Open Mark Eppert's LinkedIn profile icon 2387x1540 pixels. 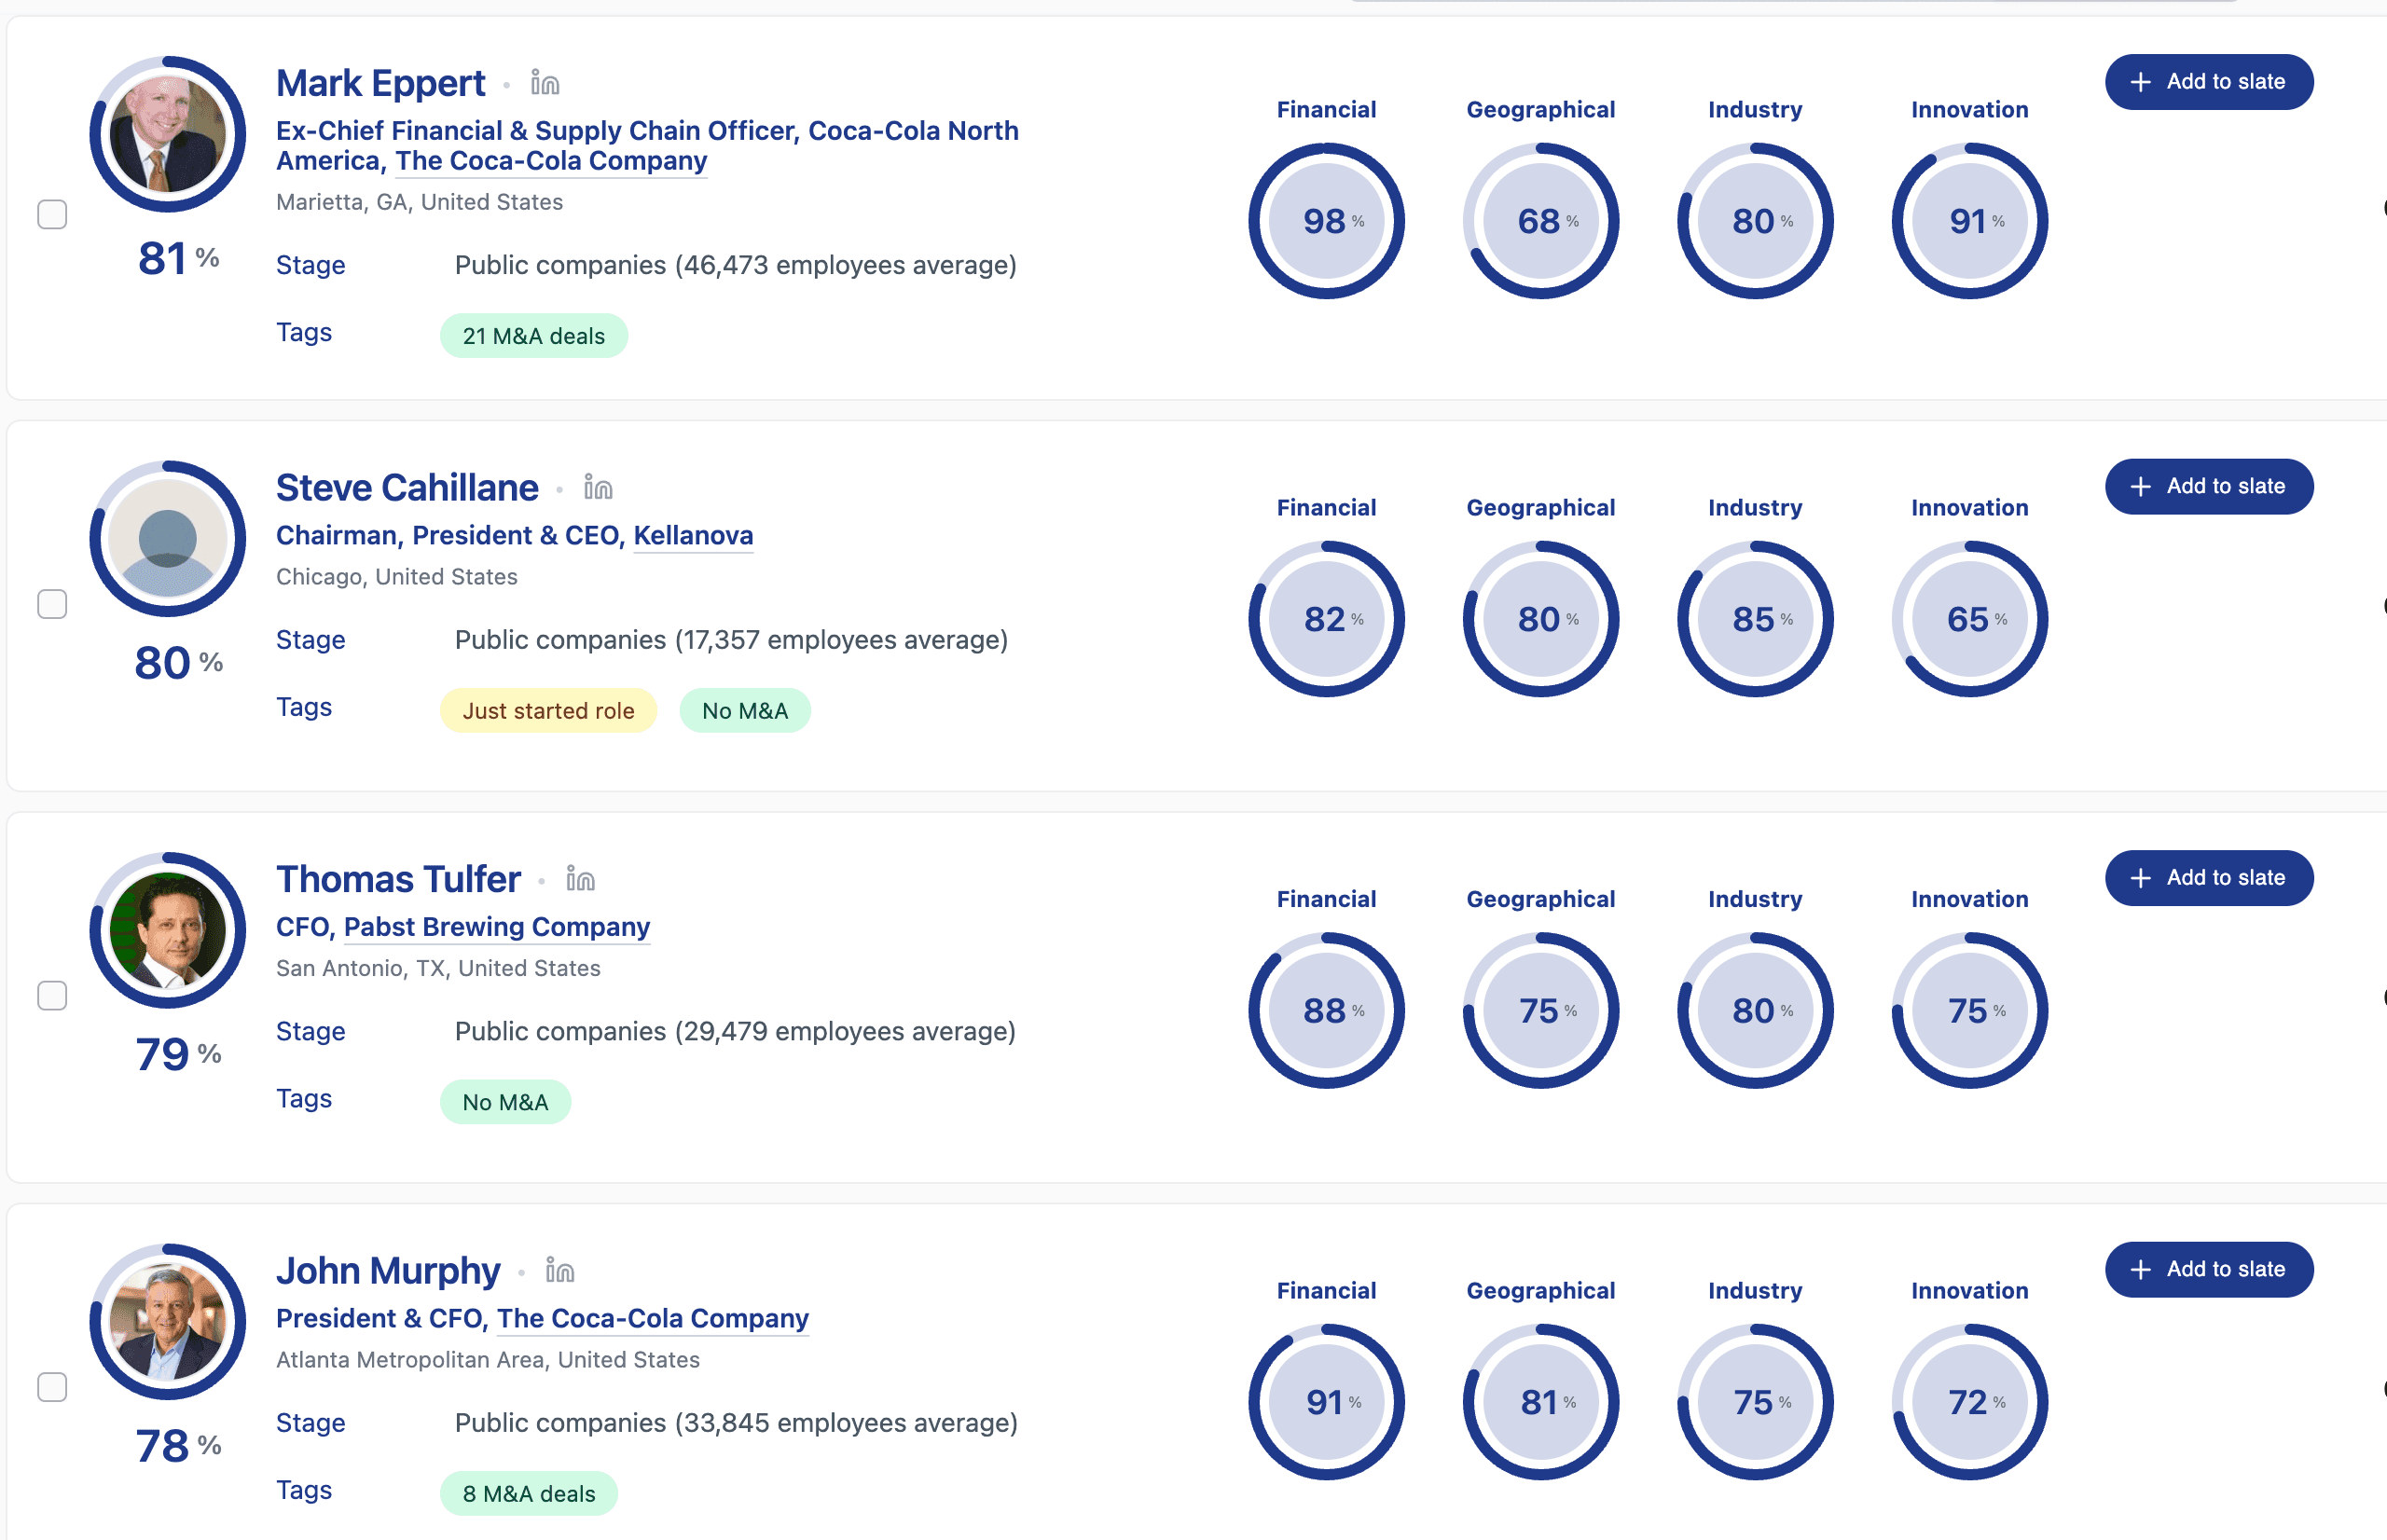(x=545, y=83)
